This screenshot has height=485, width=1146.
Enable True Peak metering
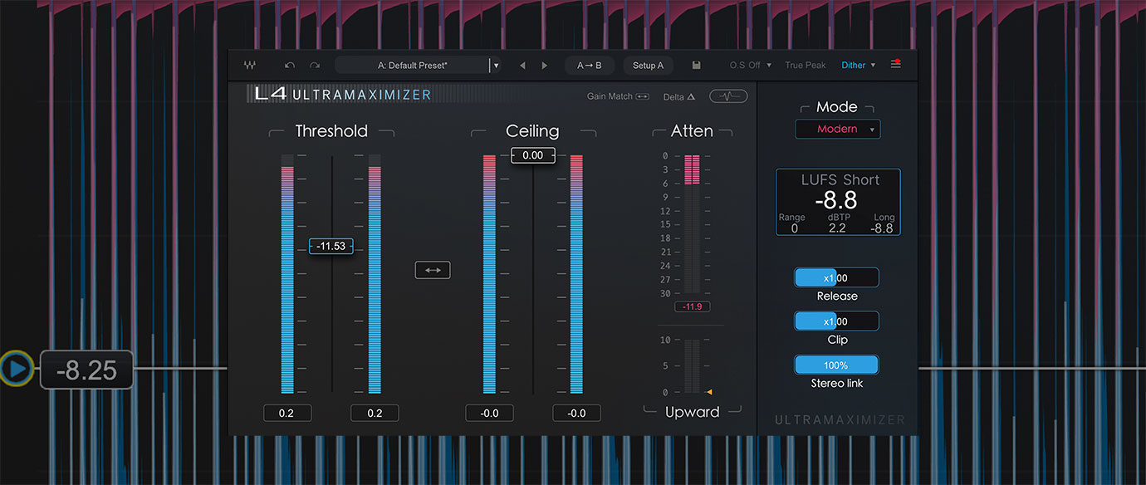[804, 64]
